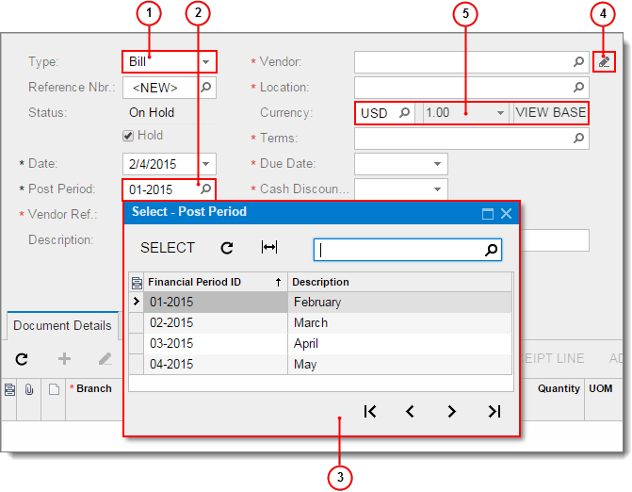Image resolution: width=632 pixels, height=492 pixels.
Task: Click the Branch column header
Action: [x=94, y=388]
